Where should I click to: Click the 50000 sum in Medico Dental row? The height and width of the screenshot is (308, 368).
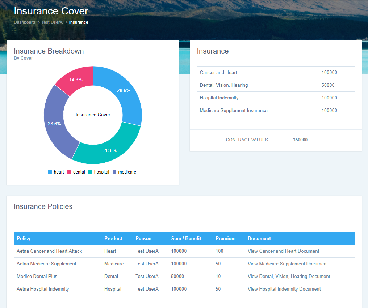pos(177,277)
